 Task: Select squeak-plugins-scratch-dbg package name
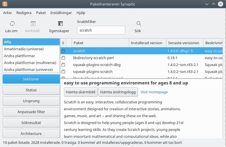pyautogui.click(x=97, y=65)
